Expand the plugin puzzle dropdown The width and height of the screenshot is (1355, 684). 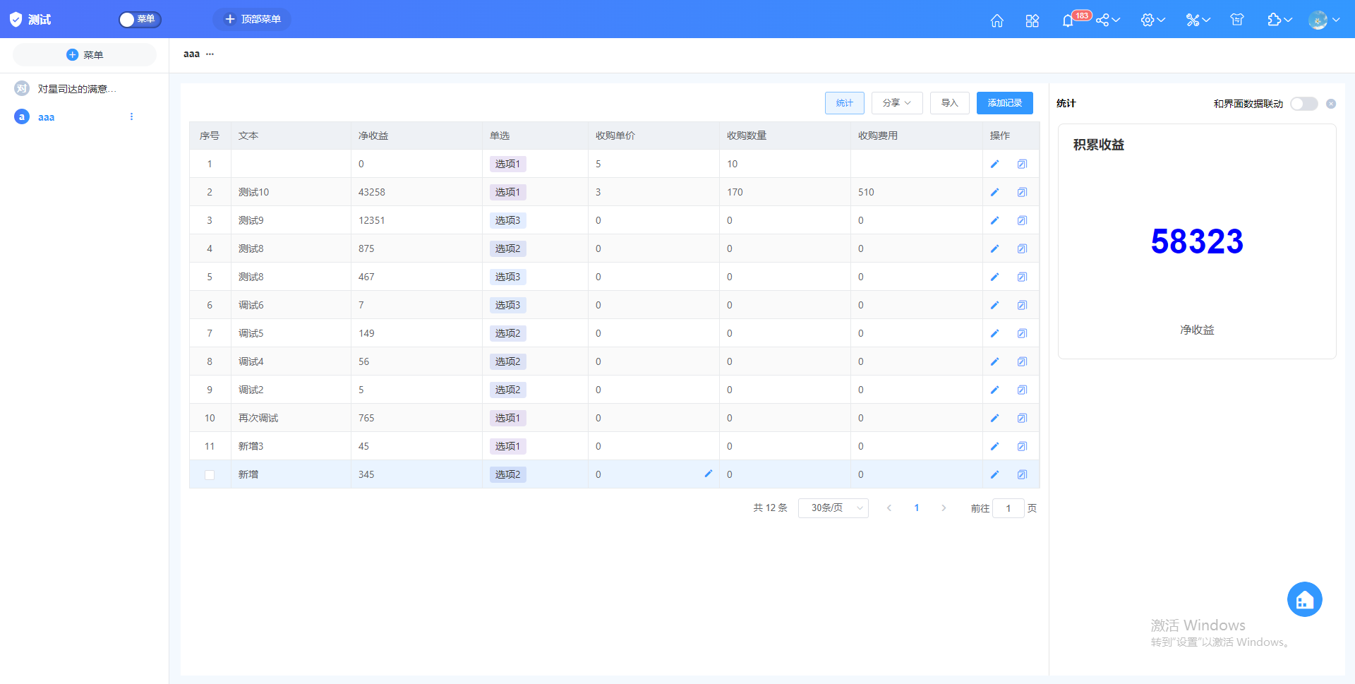1279,20
